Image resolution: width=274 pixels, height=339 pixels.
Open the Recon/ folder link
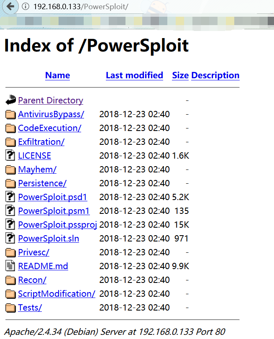click(32, 280)
